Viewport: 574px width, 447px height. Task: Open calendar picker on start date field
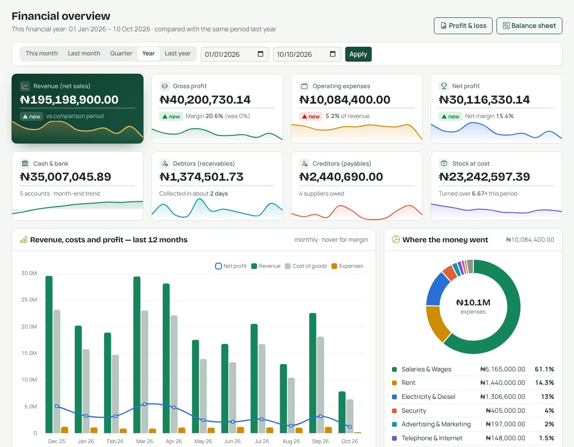point(261,54)
